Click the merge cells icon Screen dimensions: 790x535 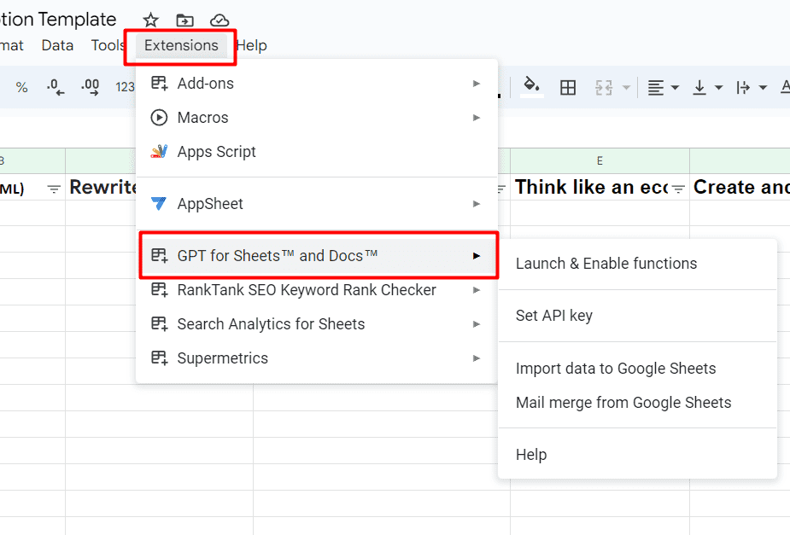click(x=604, y=88)
